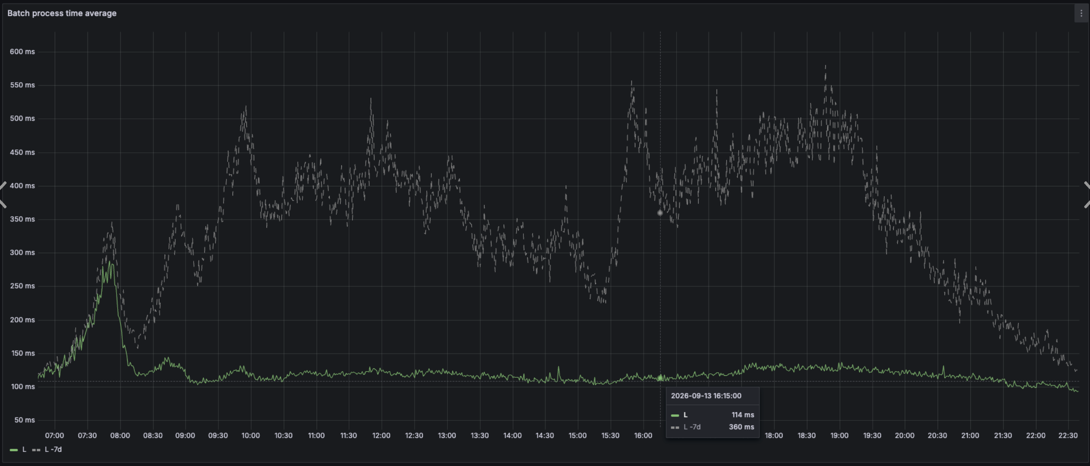Open the panel menu three-dots icon
Image resolution: width=1090 pixels, height=466 pixels.
click(1081, 13)
